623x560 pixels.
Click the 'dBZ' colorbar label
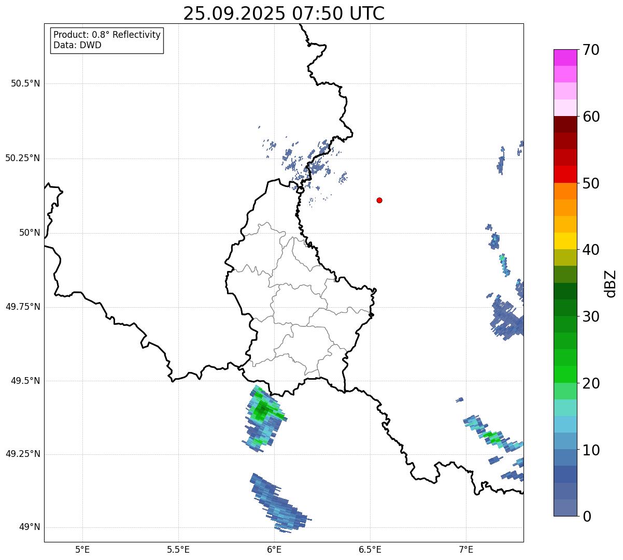(x=611, y=283)
